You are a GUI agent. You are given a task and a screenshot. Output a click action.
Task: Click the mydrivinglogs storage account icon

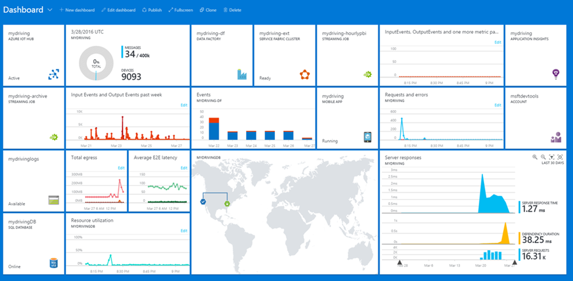(x=54, y=200)
